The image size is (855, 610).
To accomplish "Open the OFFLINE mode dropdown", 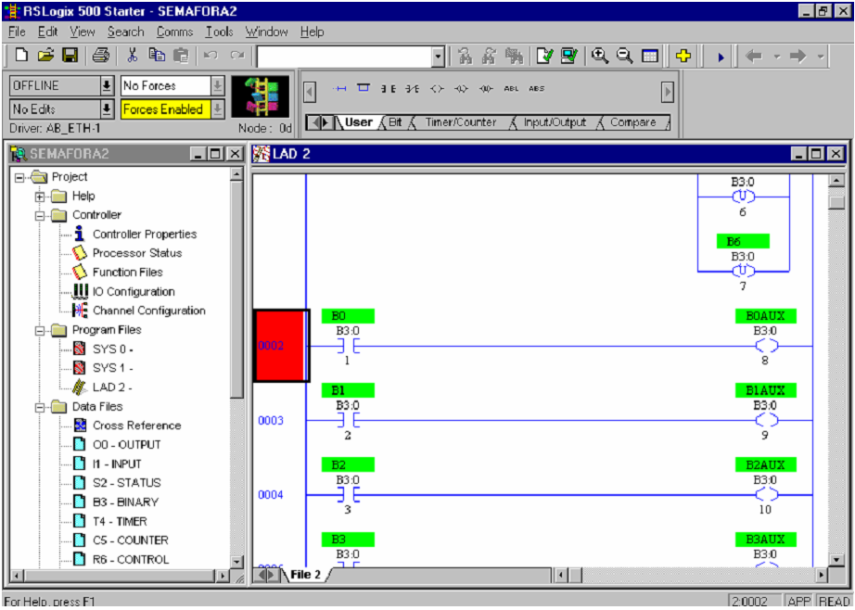I will [105, 85].
